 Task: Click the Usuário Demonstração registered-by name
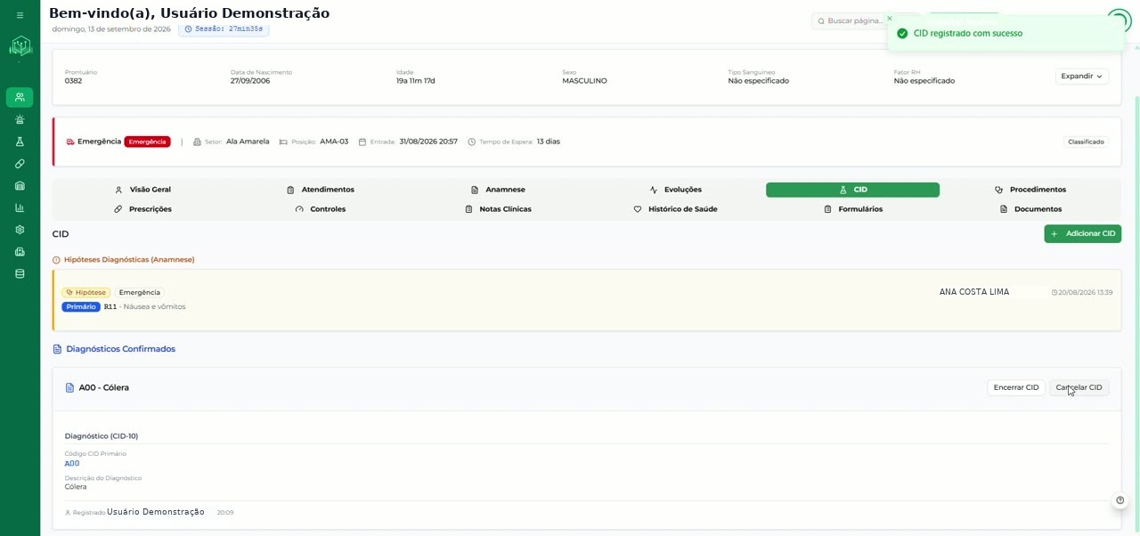(x=156, y=512)
